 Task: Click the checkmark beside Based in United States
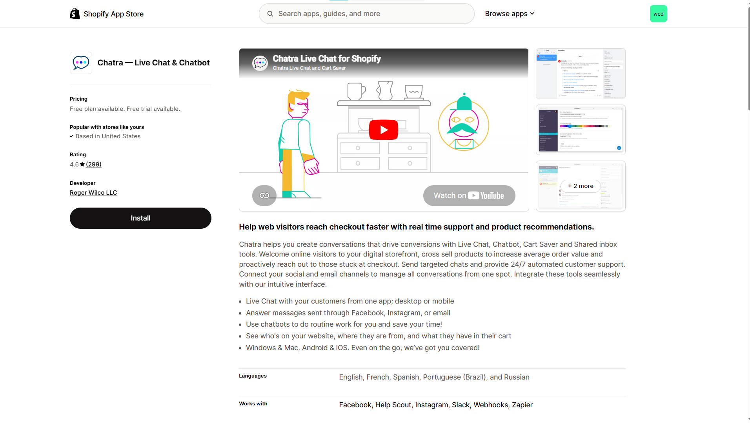72,136
